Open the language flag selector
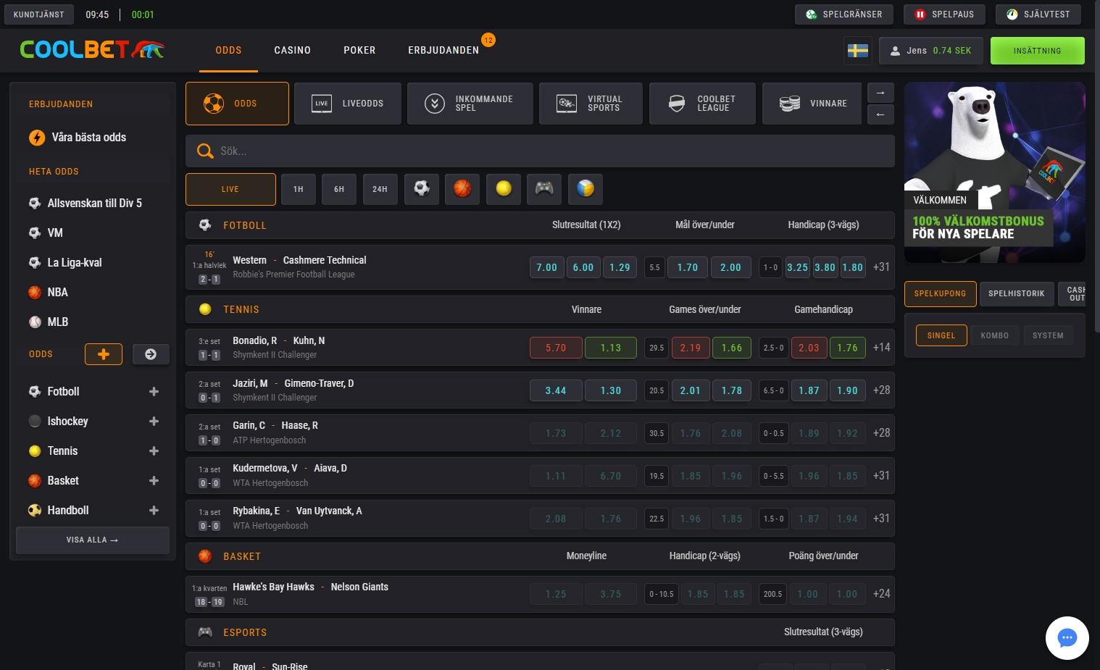The image size is (1100, 670). [857, 51]
